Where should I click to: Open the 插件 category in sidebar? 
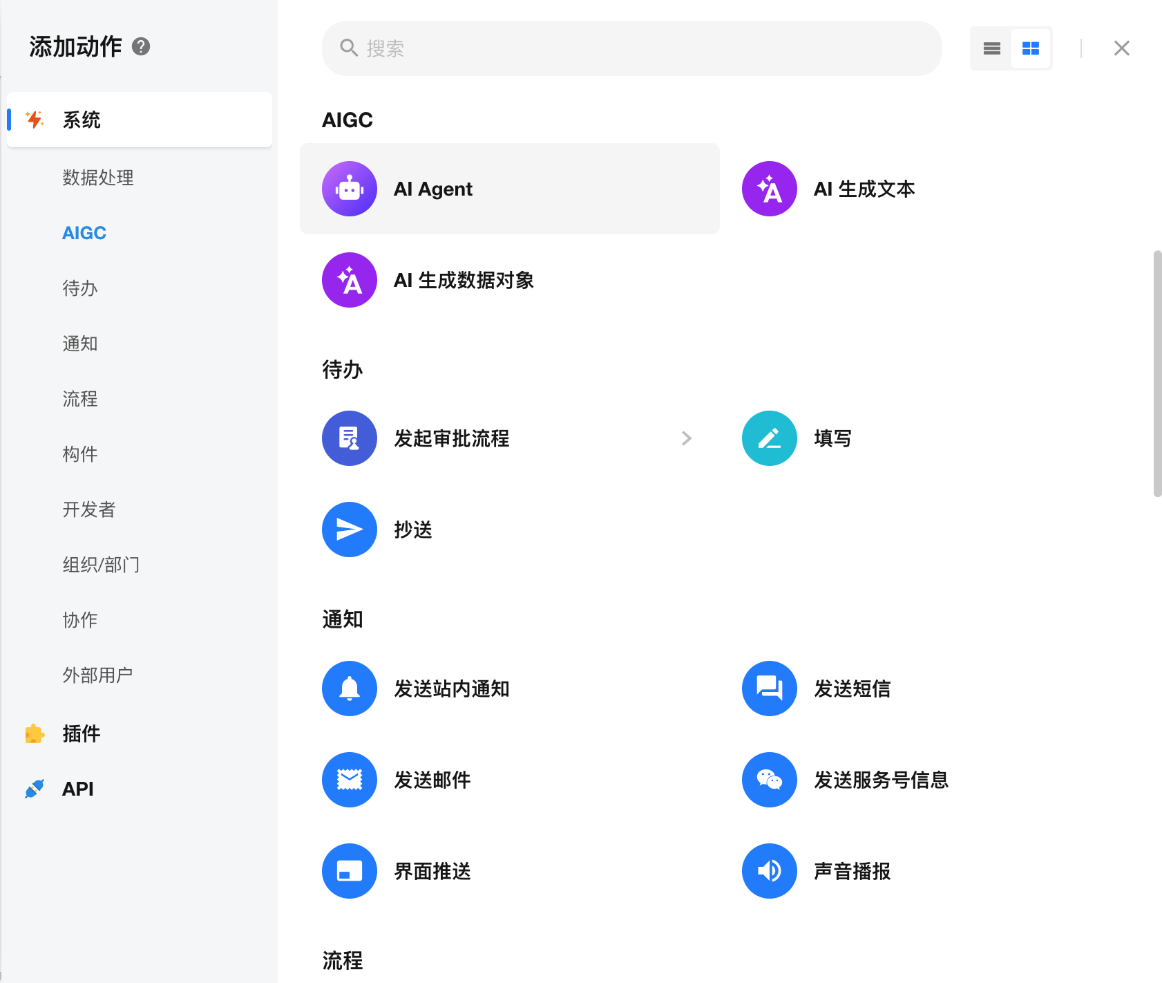(81, 733)
